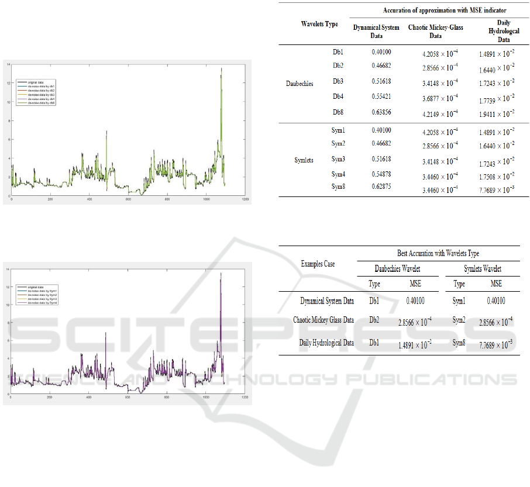
Task: Click the Symlets de-noise chart legend box
Action: [x=36, y=292]
